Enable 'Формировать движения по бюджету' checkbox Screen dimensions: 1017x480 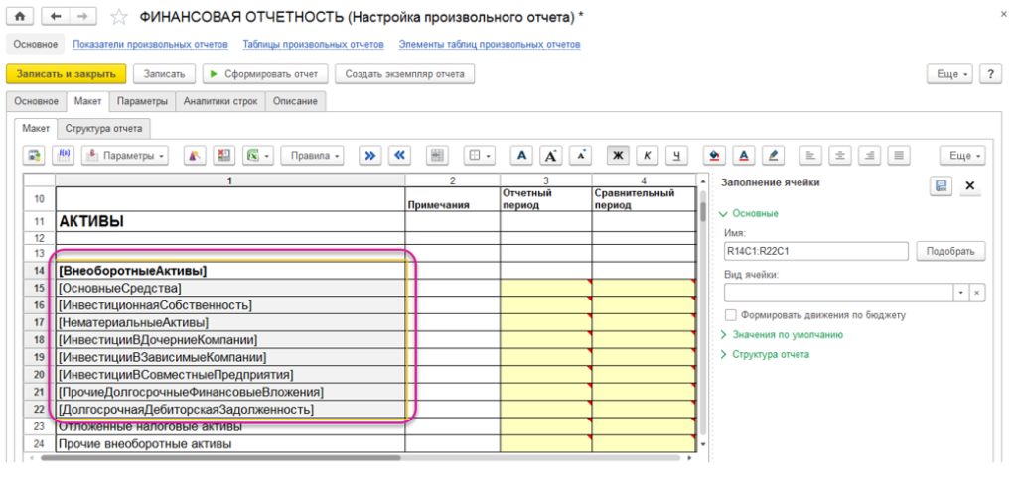pos(731,314)
